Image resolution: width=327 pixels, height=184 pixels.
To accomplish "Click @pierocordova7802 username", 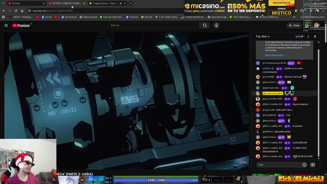I will pyautogui.click(x=272, y=99).
